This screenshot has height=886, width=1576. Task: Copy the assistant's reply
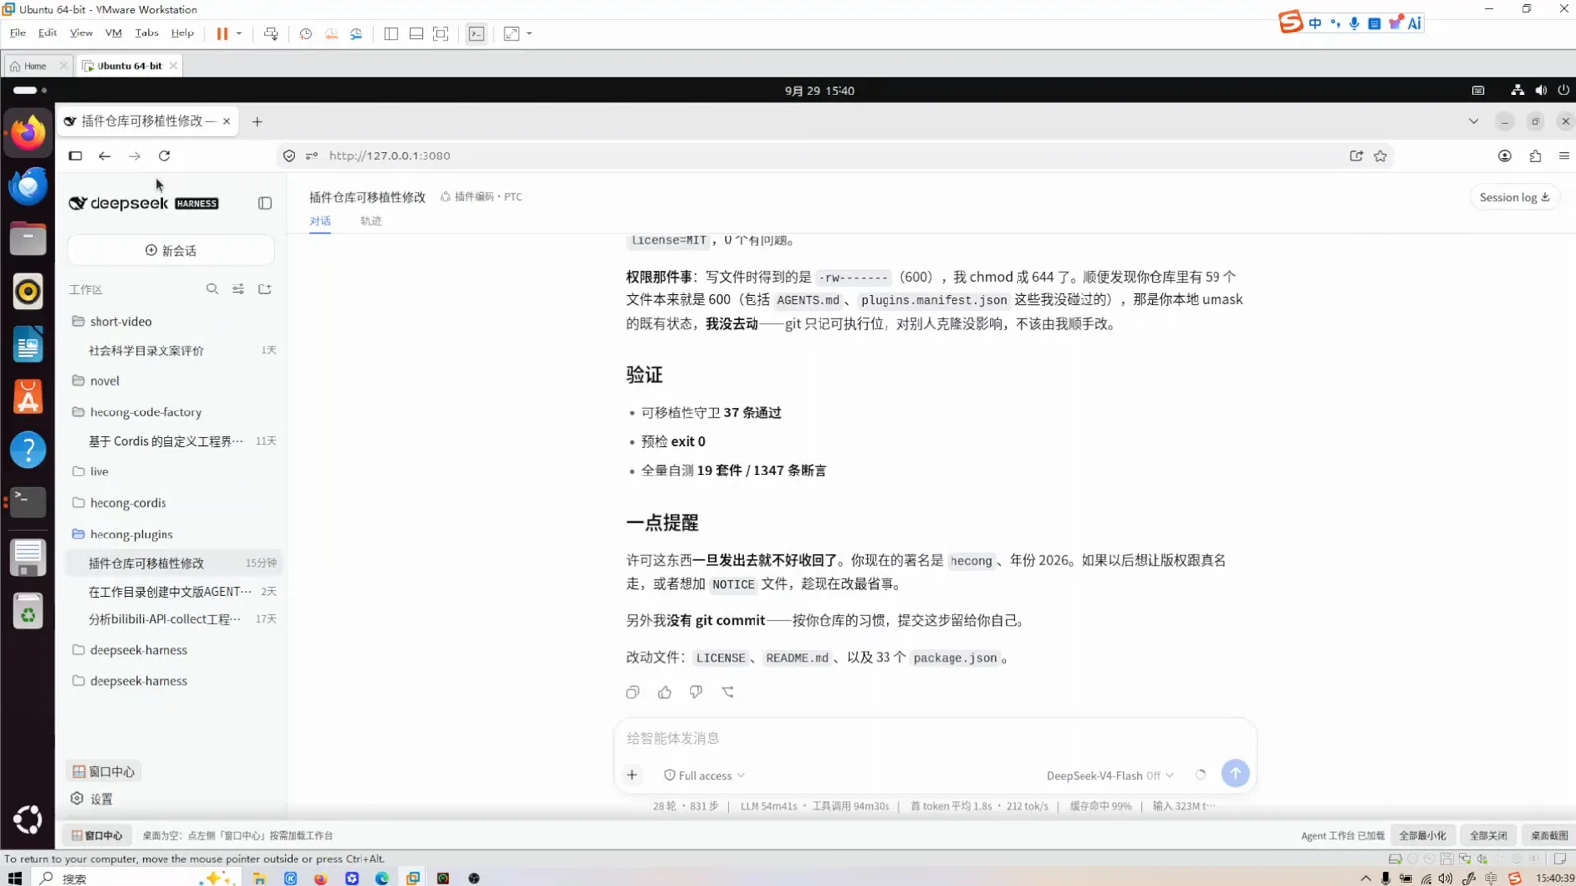pos(633,692)
